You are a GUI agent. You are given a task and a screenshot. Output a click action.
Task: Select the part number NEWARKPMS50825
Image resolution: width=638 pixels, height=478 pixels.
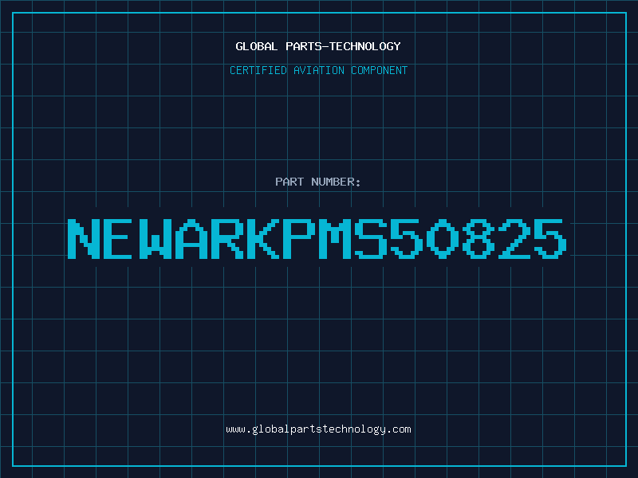tap(317, 238)
